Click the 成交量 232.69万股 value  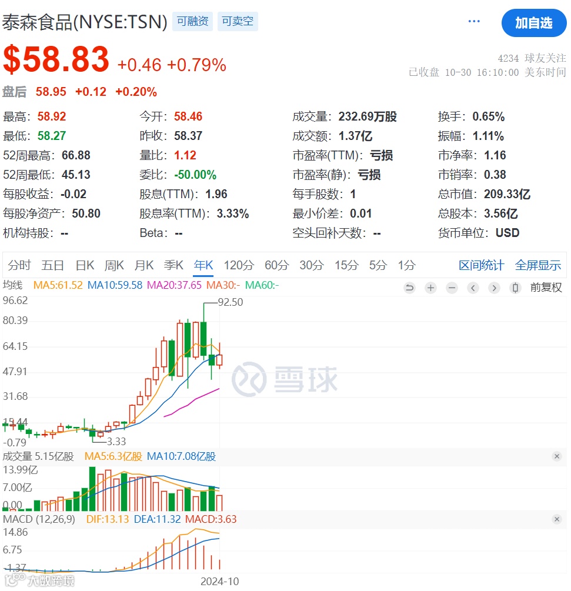(x=368, y=116)
